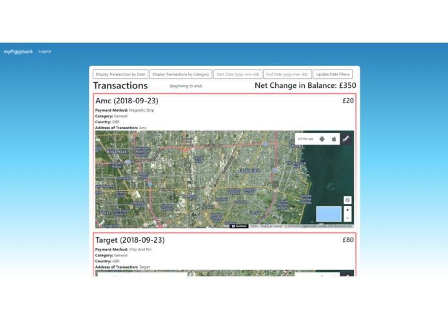This screenshot has width=448, height=319.
Task: Click the £20 amount for Amc
Action: 348,101
